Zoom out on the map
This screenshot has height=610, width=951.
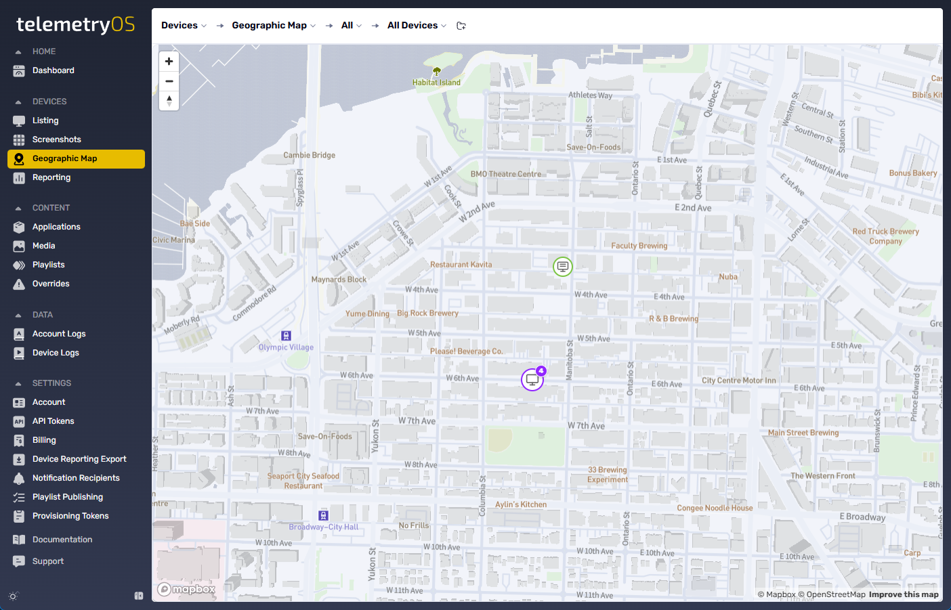coord(169,81)
